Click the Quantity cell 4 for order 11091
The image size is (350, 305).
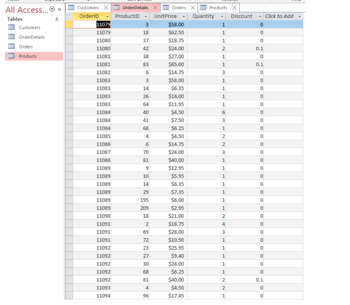[206, 224]
